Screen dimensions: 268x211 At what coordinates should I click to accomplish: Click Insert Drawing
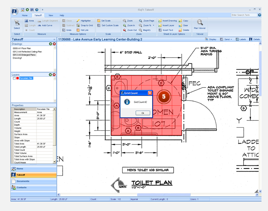[x=167, y=21]
